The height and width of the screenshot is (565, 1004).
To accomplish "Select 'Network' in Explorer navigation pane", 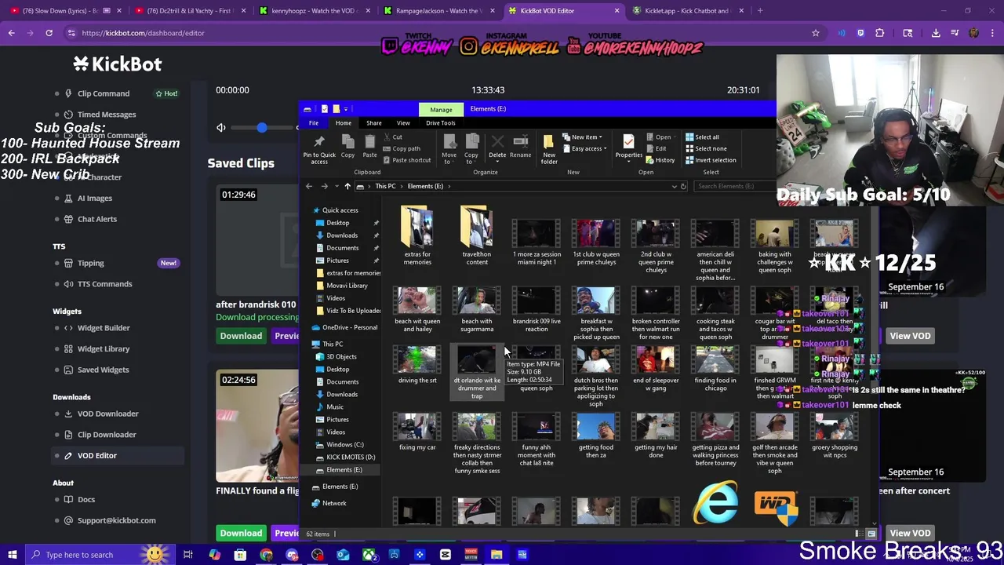I will coord(333,503).
